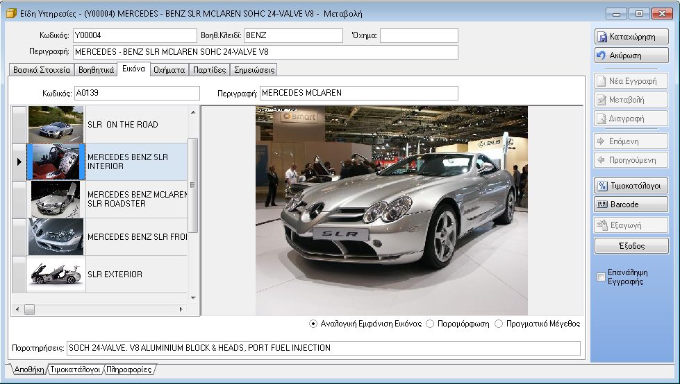Switch to the Βοηθητικά tab
This screenshot has height=384, width=680.
(96, 70)
